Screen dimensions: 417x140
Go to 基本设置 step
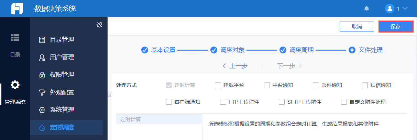[163, 50]
